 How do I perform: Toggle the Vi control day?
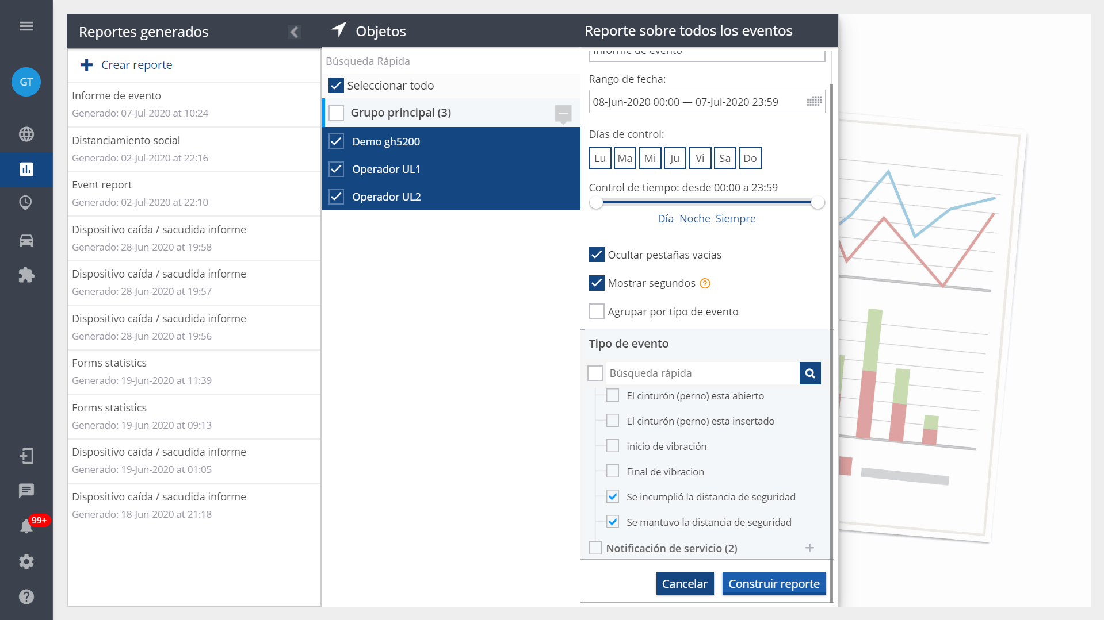click(x=700, y=158)
